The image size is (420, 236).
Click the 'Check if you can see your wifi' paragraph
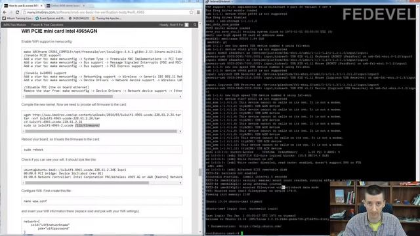[x=58, y=160]
